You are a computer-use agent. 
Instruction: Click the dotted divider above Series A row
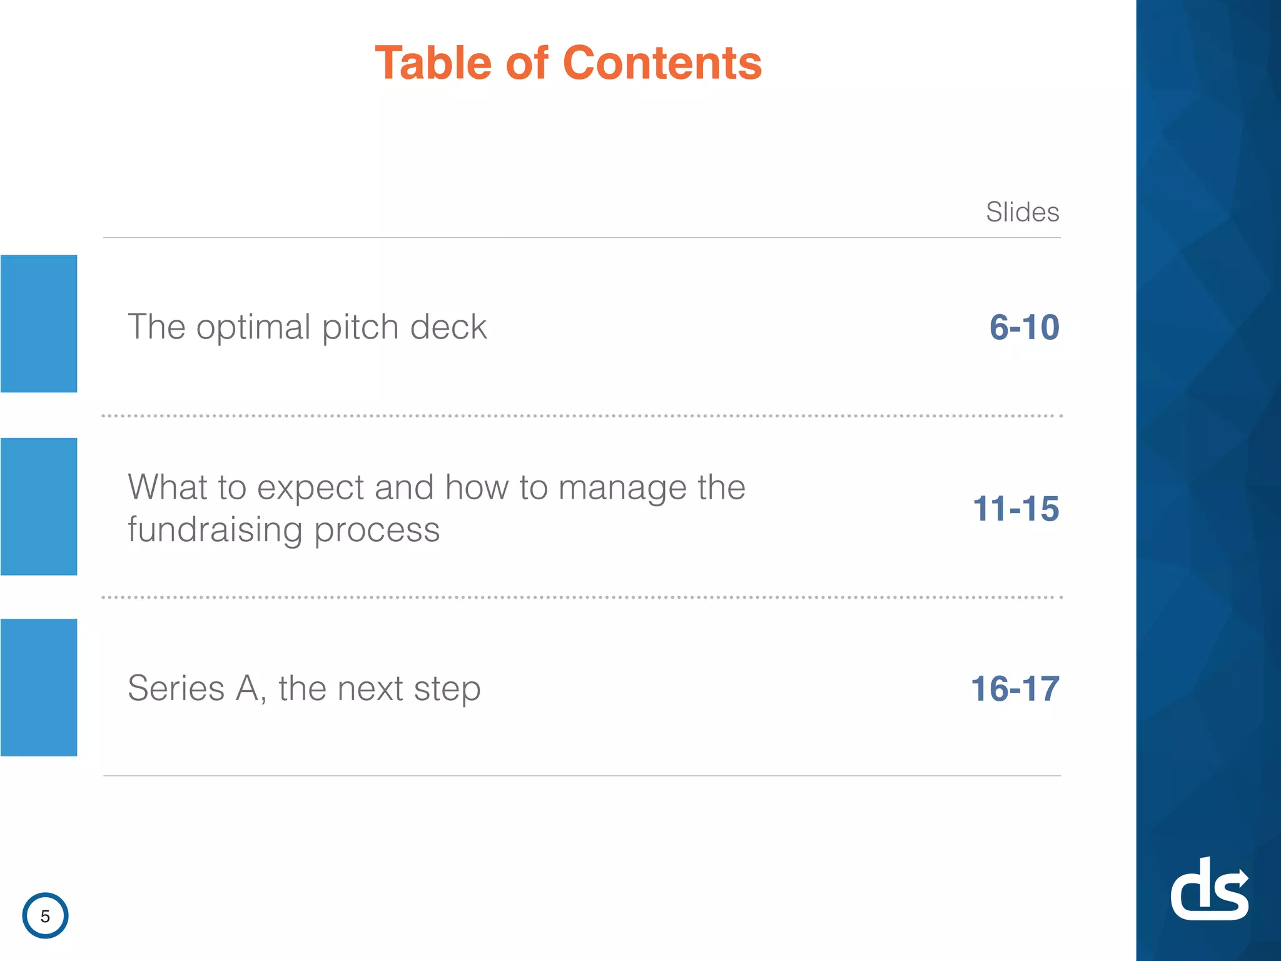[x=582, y=597]
